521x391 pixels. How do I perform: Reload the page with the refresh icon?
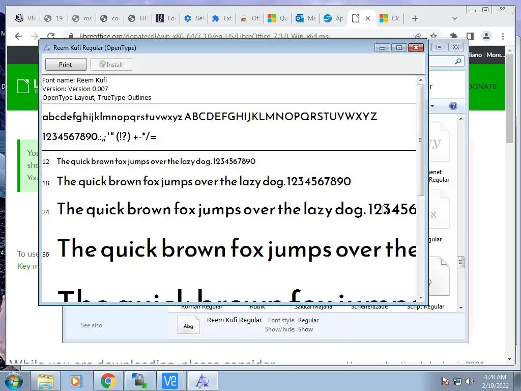(x=51, y=36)
